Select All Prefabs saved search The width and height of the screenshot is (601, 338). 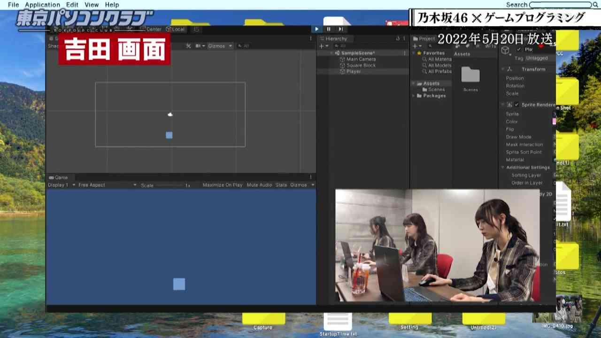[x=437, y=71]
